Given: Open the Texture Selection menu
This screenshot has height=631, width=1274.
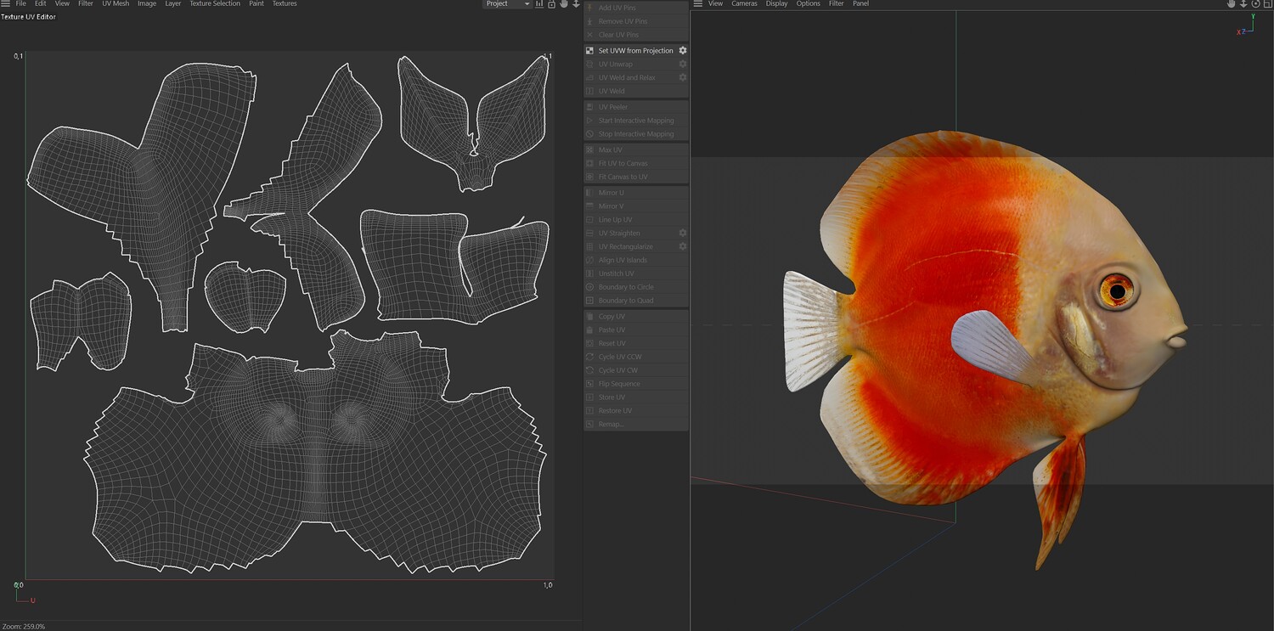Looking at the screenshot, I should 215,3.
